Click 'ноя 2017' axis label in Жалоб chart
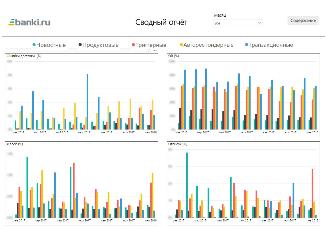The width and height of the screenshot is (327, 229). [x=129, y=220]
